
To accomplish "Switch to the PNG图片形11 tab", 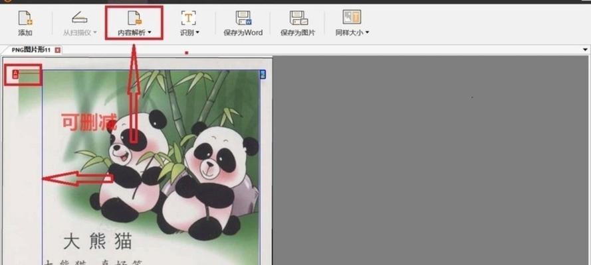I will pyautogui.click(x=31, y=50).
